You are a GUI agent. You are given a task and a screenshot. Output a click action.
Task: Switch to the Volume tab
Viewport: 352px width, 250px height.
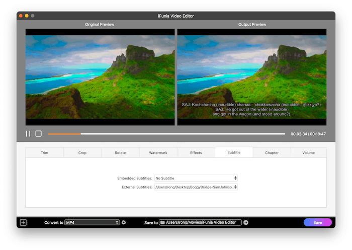(308, 152)
